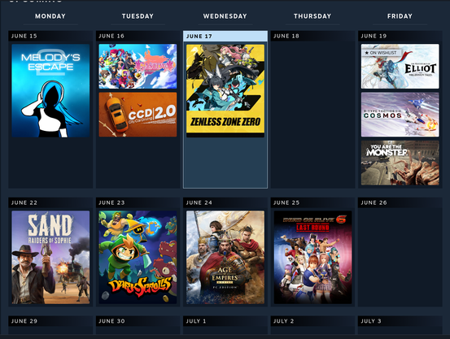Click the empty June 26 day cell
The image size is (450, 339).
[x=400, y=257]
